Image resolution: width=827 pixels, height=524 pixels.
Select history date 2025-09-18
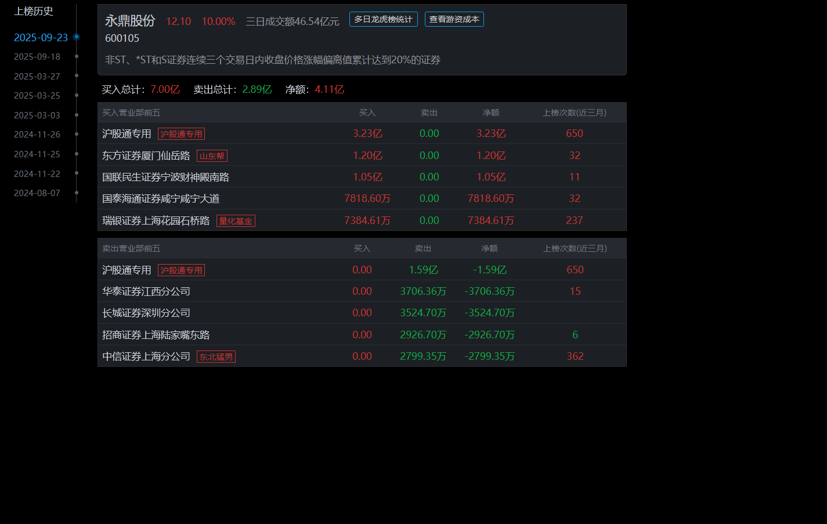click(37, 57)
